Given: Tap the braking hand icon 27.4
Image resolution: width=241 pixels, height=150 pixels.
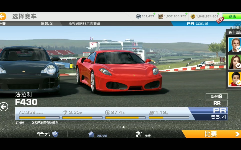Looking at the screenshot, I should pos(107,112).
